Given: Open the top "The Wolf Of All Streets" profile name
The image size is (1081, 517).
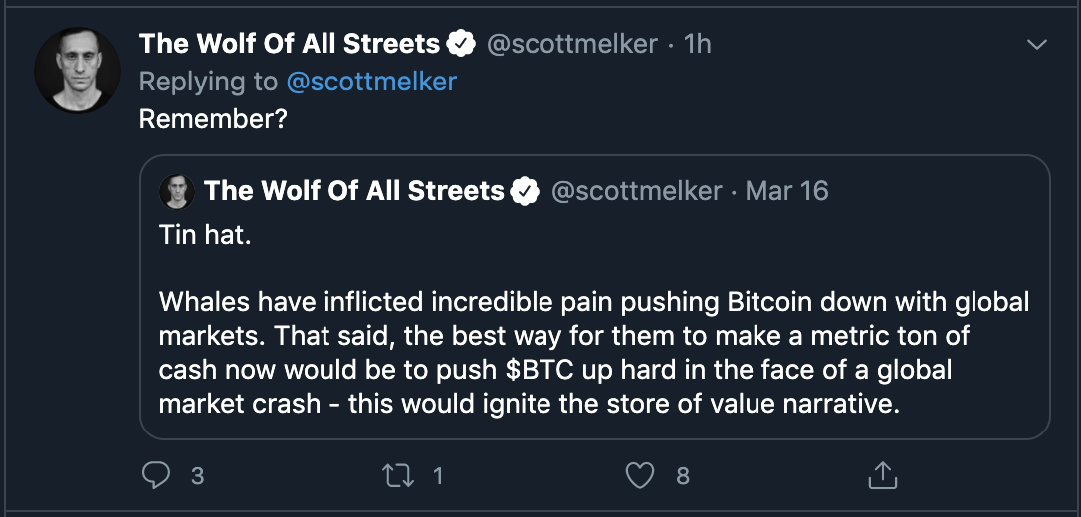Looking at the screenshot, I should click(289, 44).
